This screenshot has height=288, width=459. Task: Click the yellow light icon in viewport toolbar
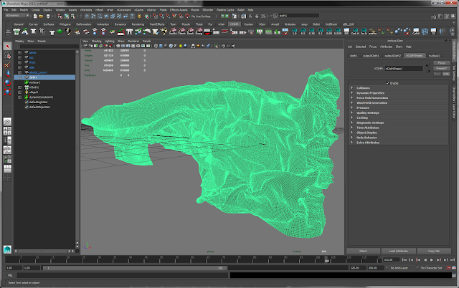[x=180, y=46]
